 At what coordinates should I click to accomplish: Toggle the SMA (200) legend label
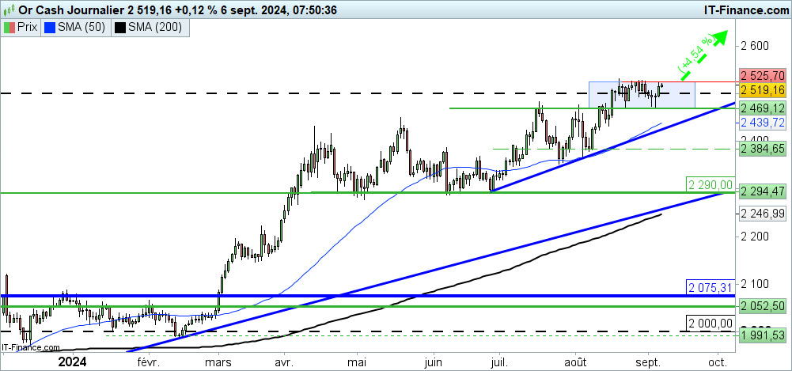point(156,27)
